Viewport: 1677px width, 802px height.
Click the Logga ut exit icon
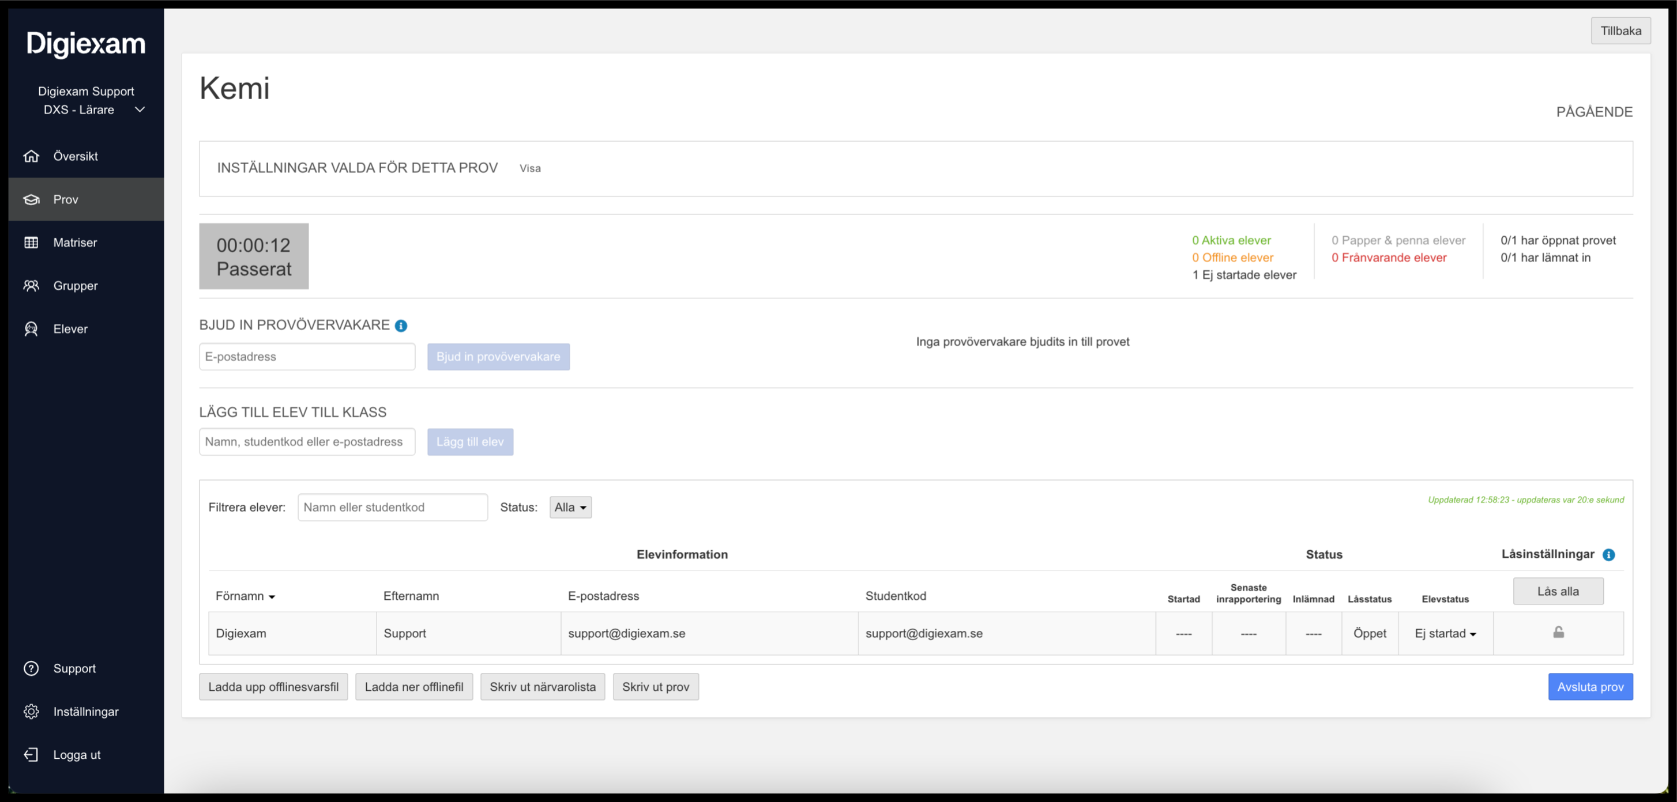31,755
